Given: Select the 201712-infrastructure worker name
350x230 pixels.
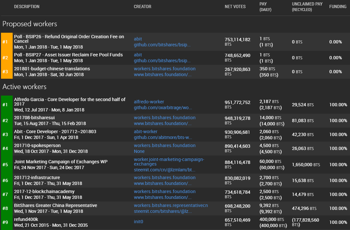Looking at the screenshot, I should coord(37,178).
